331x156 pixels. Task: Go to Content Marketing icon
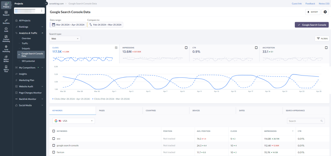click(6, 39)
